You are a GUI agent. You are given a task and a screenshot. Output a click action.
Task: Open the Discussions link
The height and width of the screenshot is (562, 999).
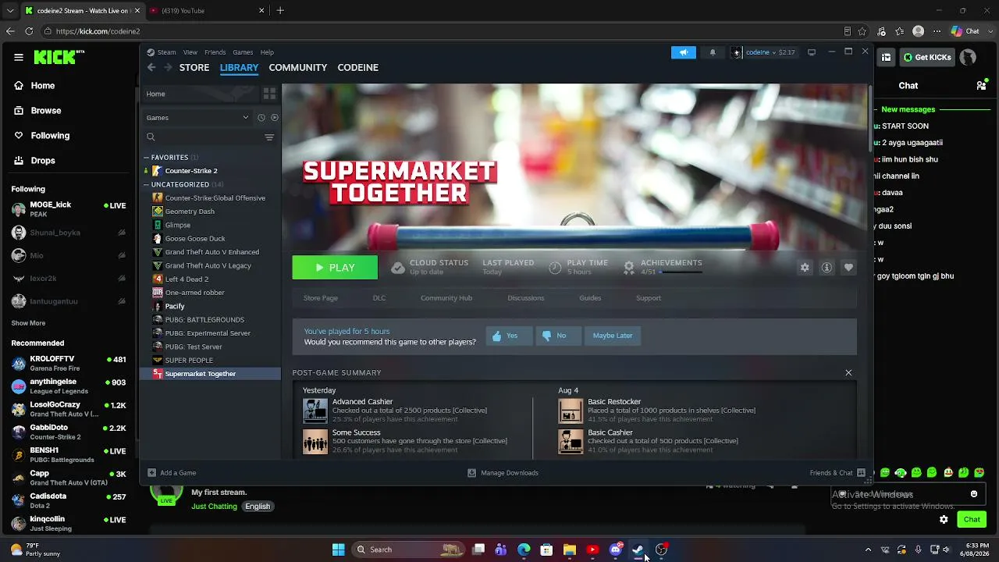(x=526, y=298)
